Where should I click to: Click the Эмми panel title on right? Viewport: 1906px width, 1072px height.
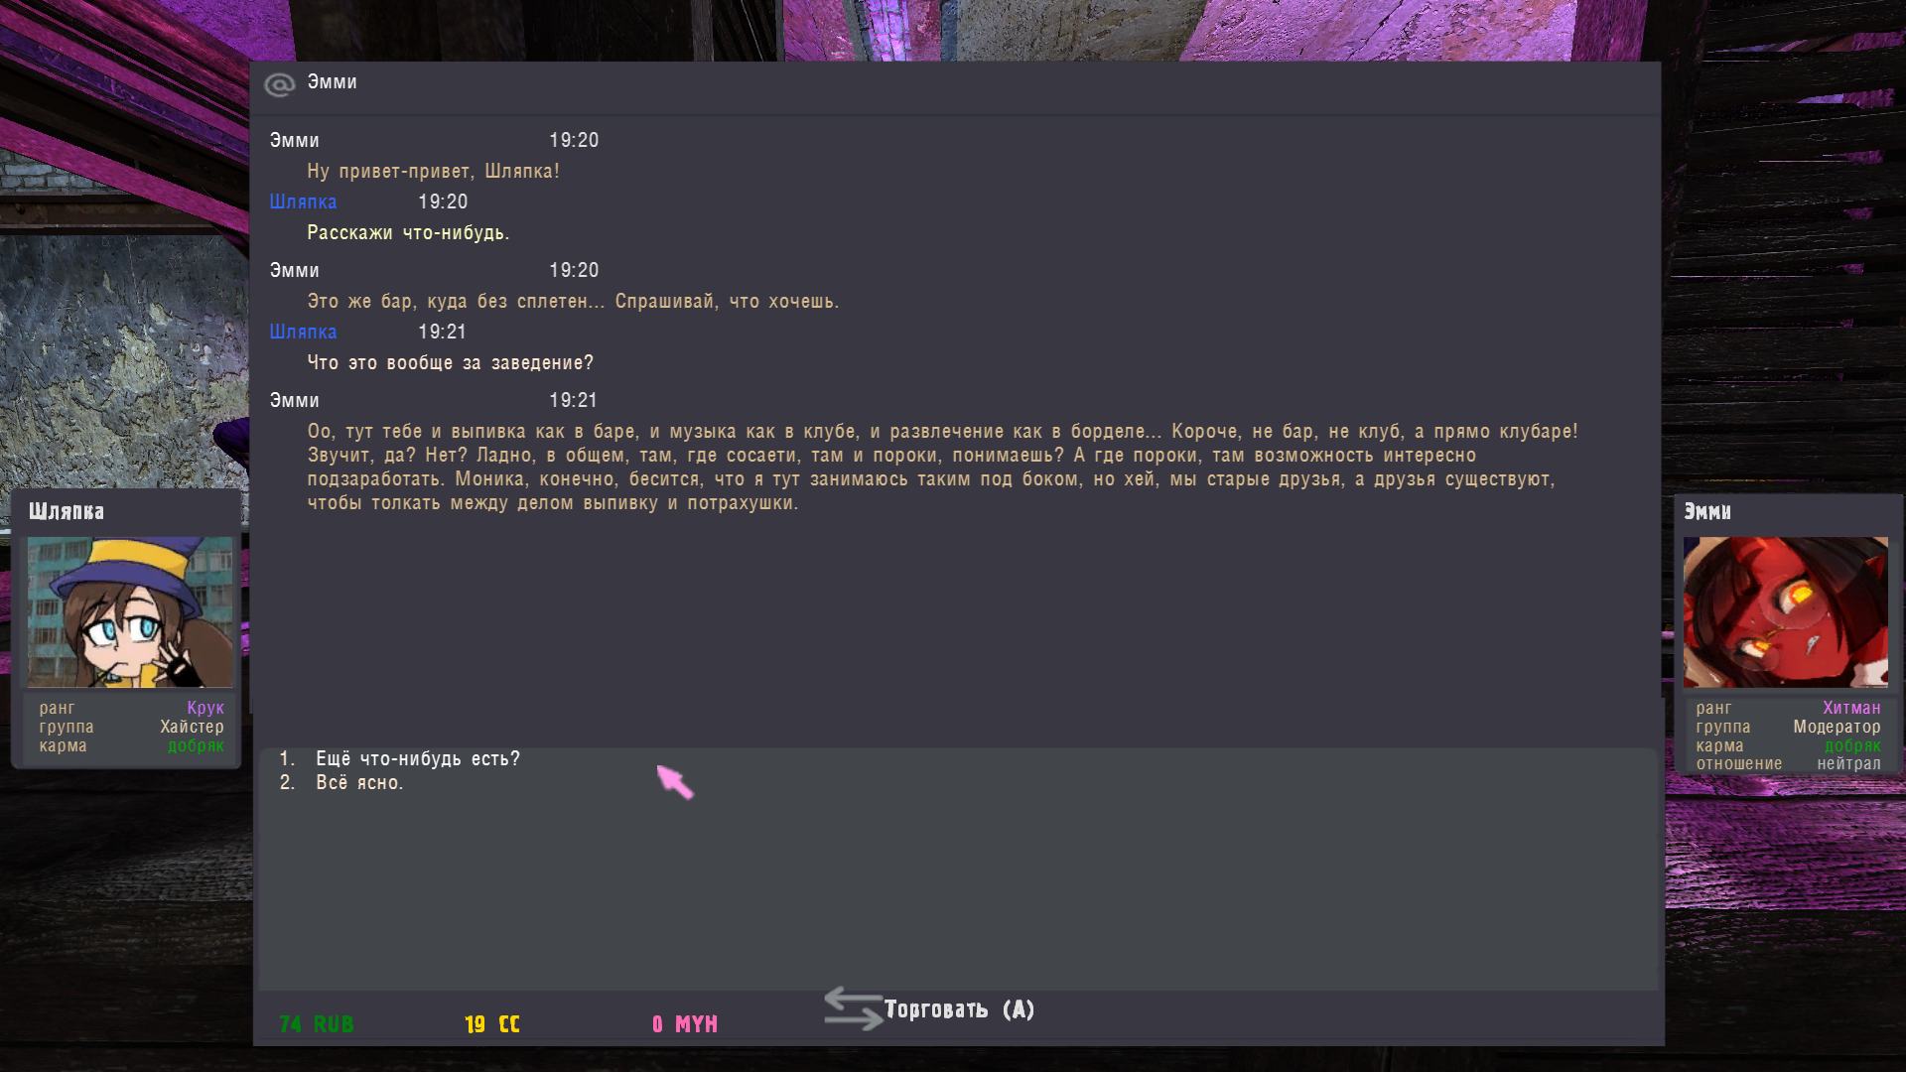click(1707, 512)
